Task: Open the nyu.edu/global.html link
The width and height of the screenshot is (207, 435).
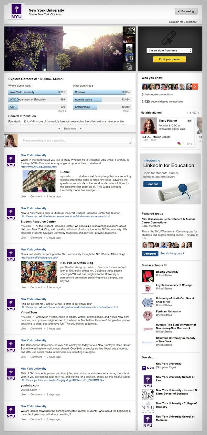Action: (x=39, y=167)
